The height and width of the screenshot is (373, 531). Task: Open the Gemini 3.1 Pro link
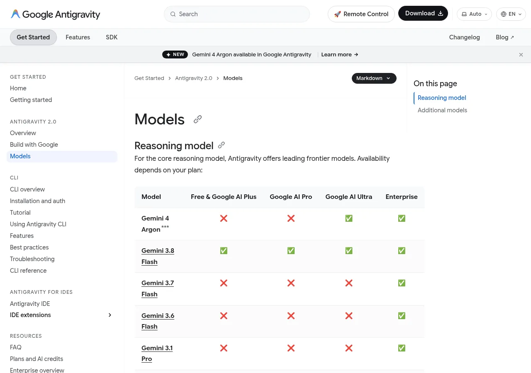(x=157, y=354)
